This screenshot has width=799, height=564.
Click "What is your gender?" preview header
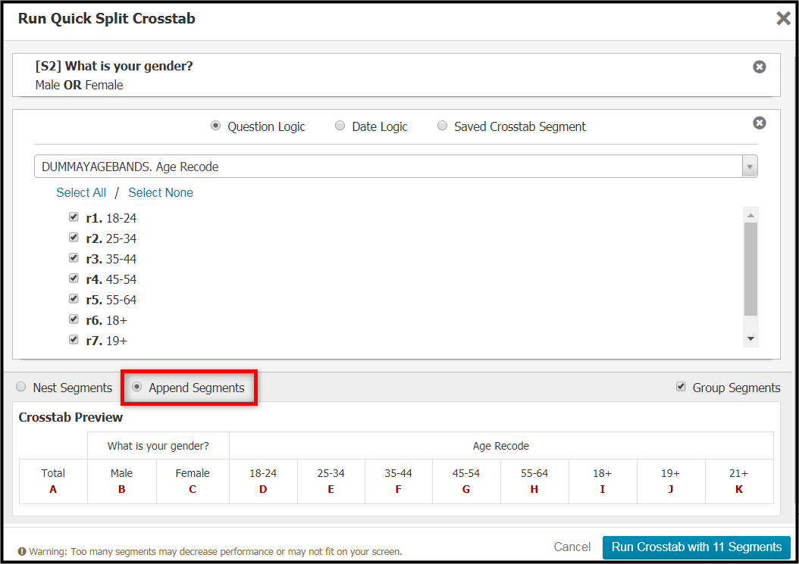(158, 446)
